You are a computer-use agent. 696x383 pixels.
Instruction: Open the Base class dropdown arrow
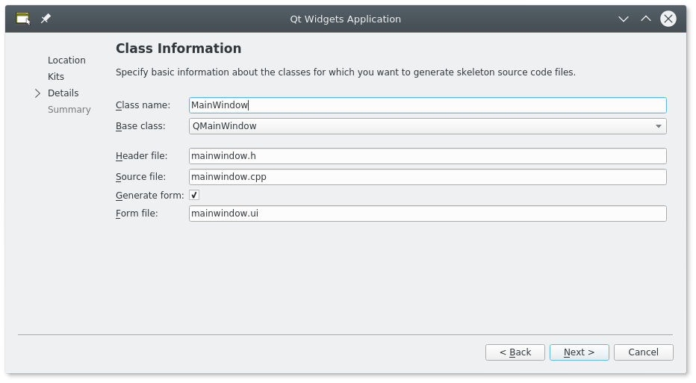658,126
